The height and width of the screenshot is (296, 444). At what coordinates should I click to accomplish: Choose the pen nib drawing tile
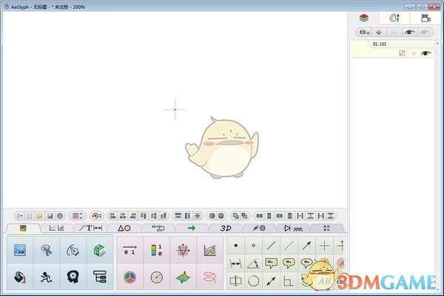click(x=73, y=250)
